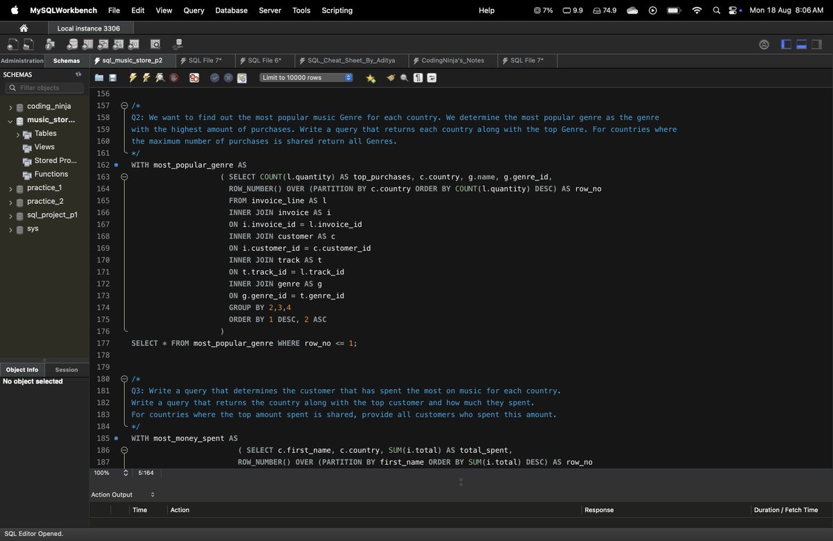Open the Query menu
The image size is (833, 541).
[194, 10]
